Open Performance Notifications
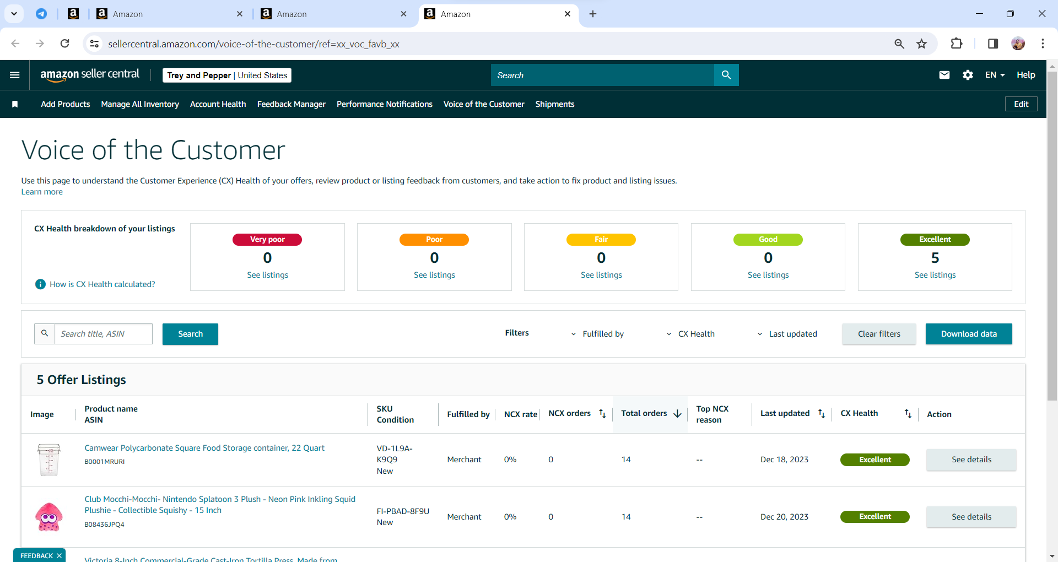 click(x=385, y=104)
